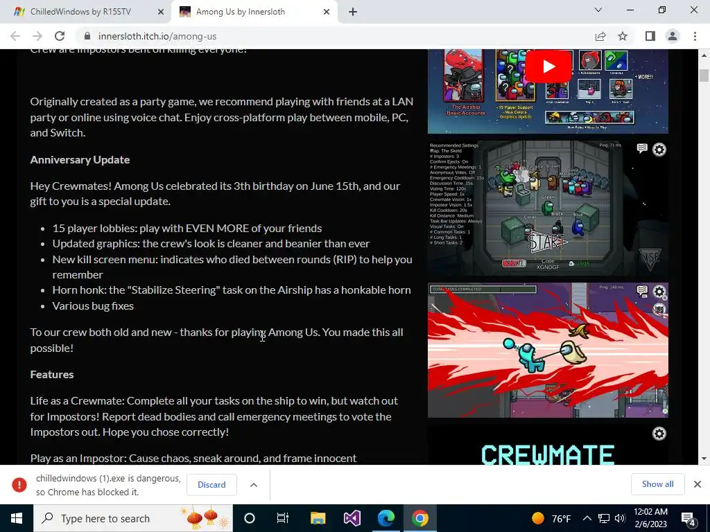Open the red kill animation screenshot

tap(548, 350)
